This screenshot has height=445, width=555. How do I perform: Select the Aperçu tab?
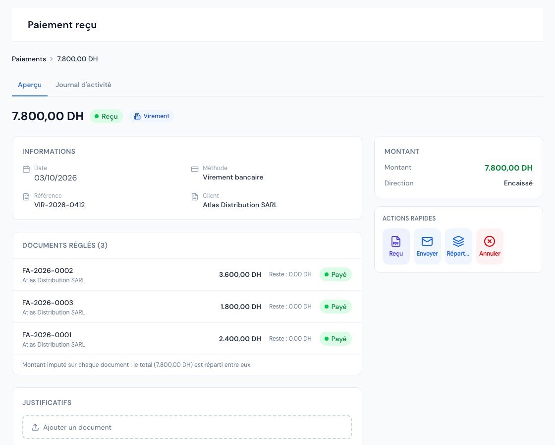click(30, 85)
